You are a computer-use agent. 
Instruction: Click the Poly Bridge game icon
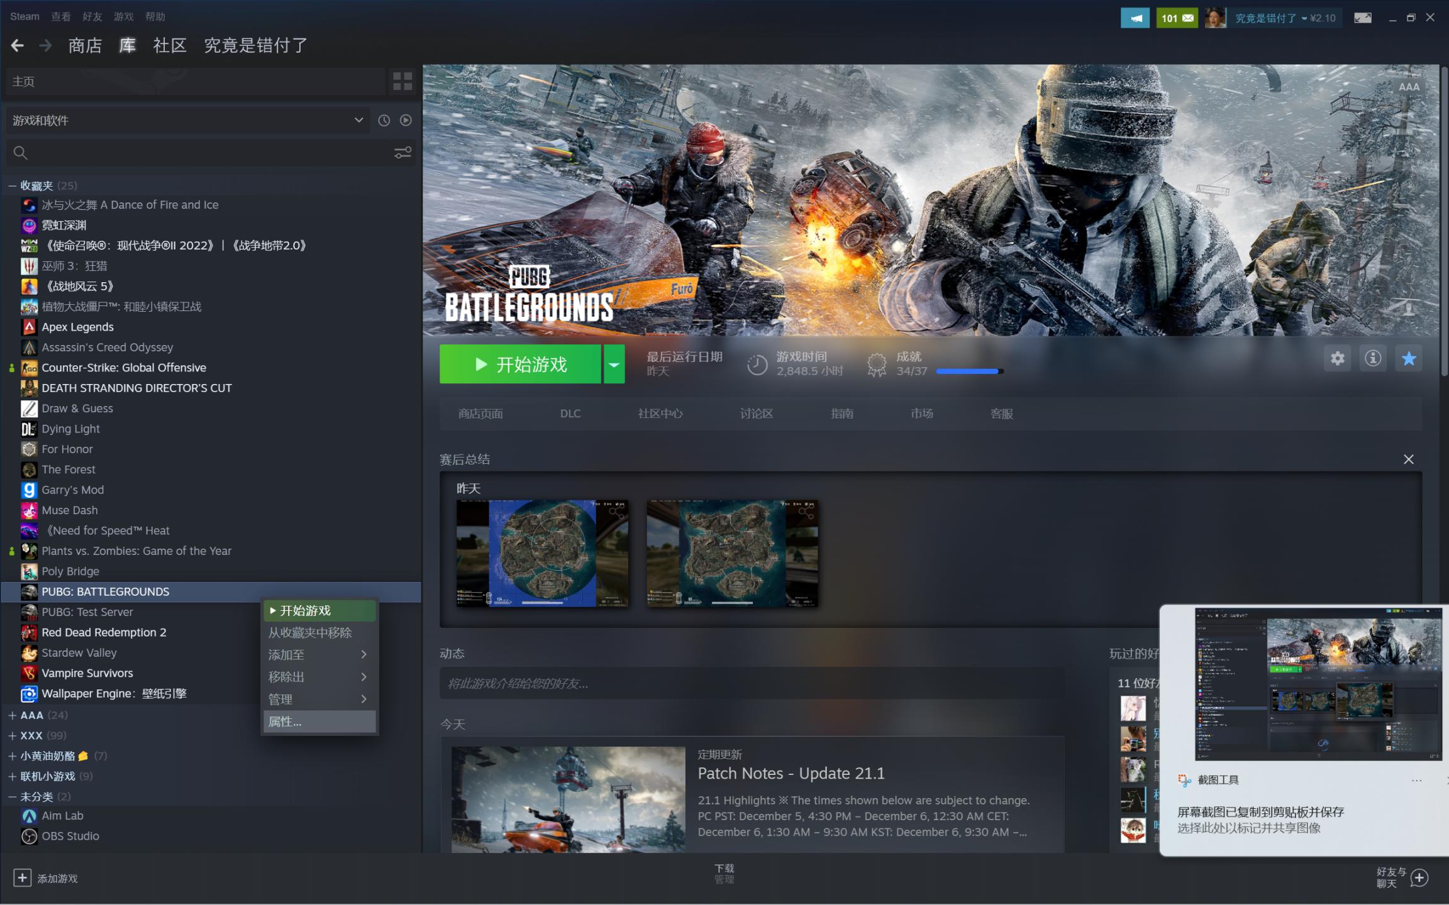(29, 571)
